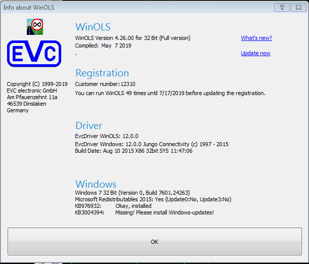Click the Customer number: 12310 text
The image size is (309, 264).
coord(105,84)
